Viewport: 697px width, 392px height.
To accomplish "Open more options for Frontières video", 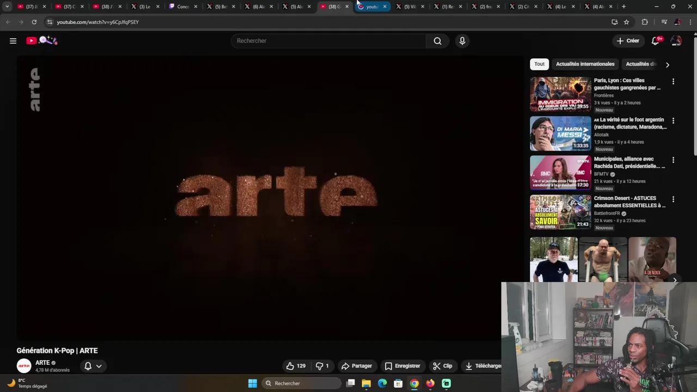I will 673,82.
